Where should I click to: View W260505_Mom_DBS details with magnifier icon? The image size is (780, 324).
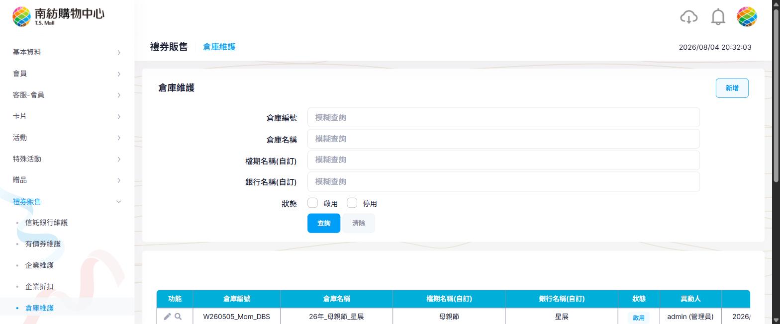click(178, 317)
